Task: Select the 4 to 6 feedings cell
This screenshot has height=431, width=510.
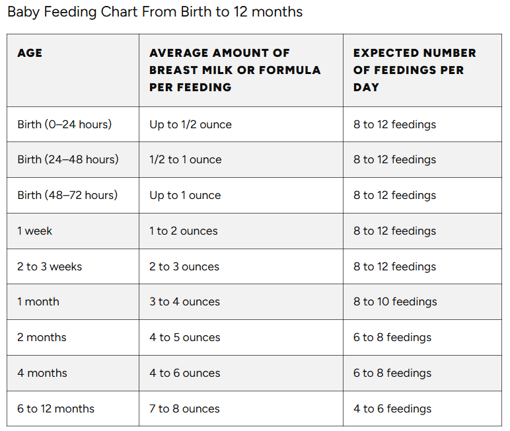Action: coord(392,409)
